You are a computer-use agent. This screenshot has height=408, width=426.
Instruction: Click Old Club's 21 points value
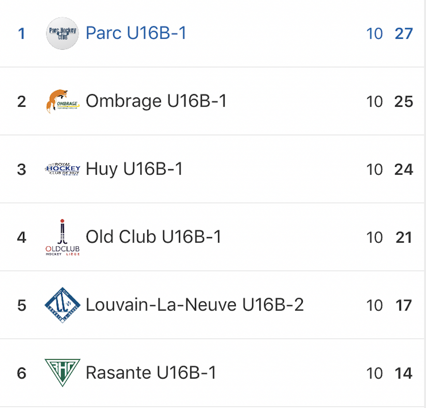(404, 237)
